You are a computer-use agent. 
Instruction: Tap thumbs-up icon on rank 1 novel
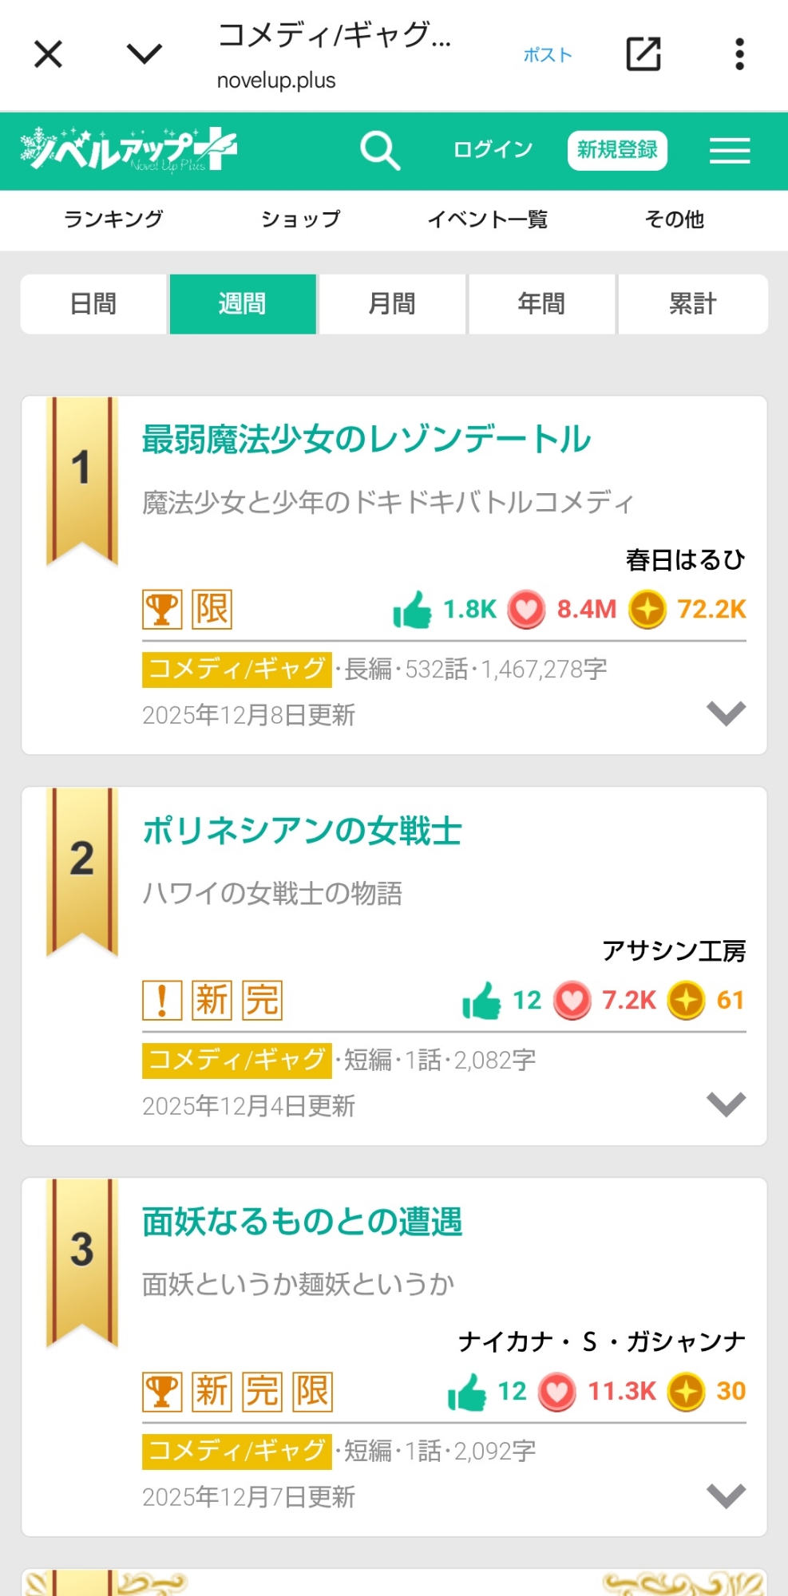(x=412, y=610)
